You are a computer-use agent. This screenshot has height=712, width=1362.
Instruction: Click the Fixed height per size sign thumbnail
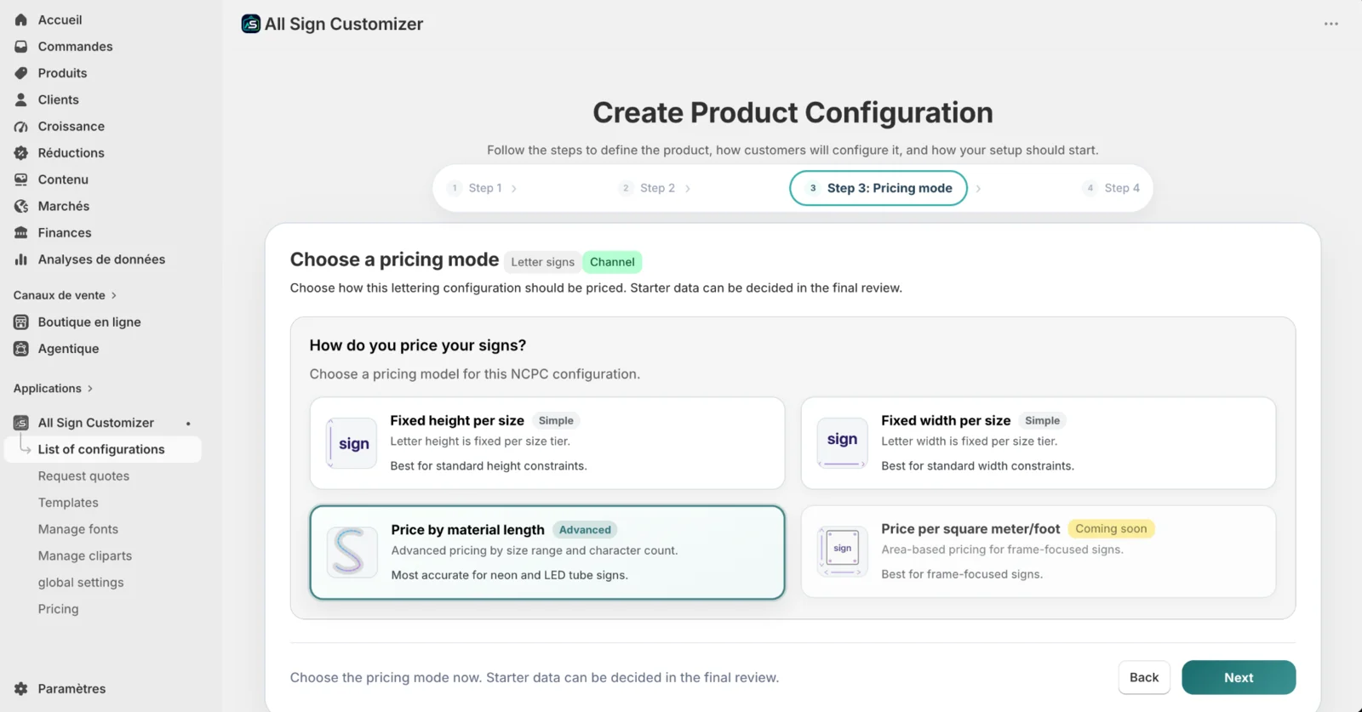click(x=352, y=443)
